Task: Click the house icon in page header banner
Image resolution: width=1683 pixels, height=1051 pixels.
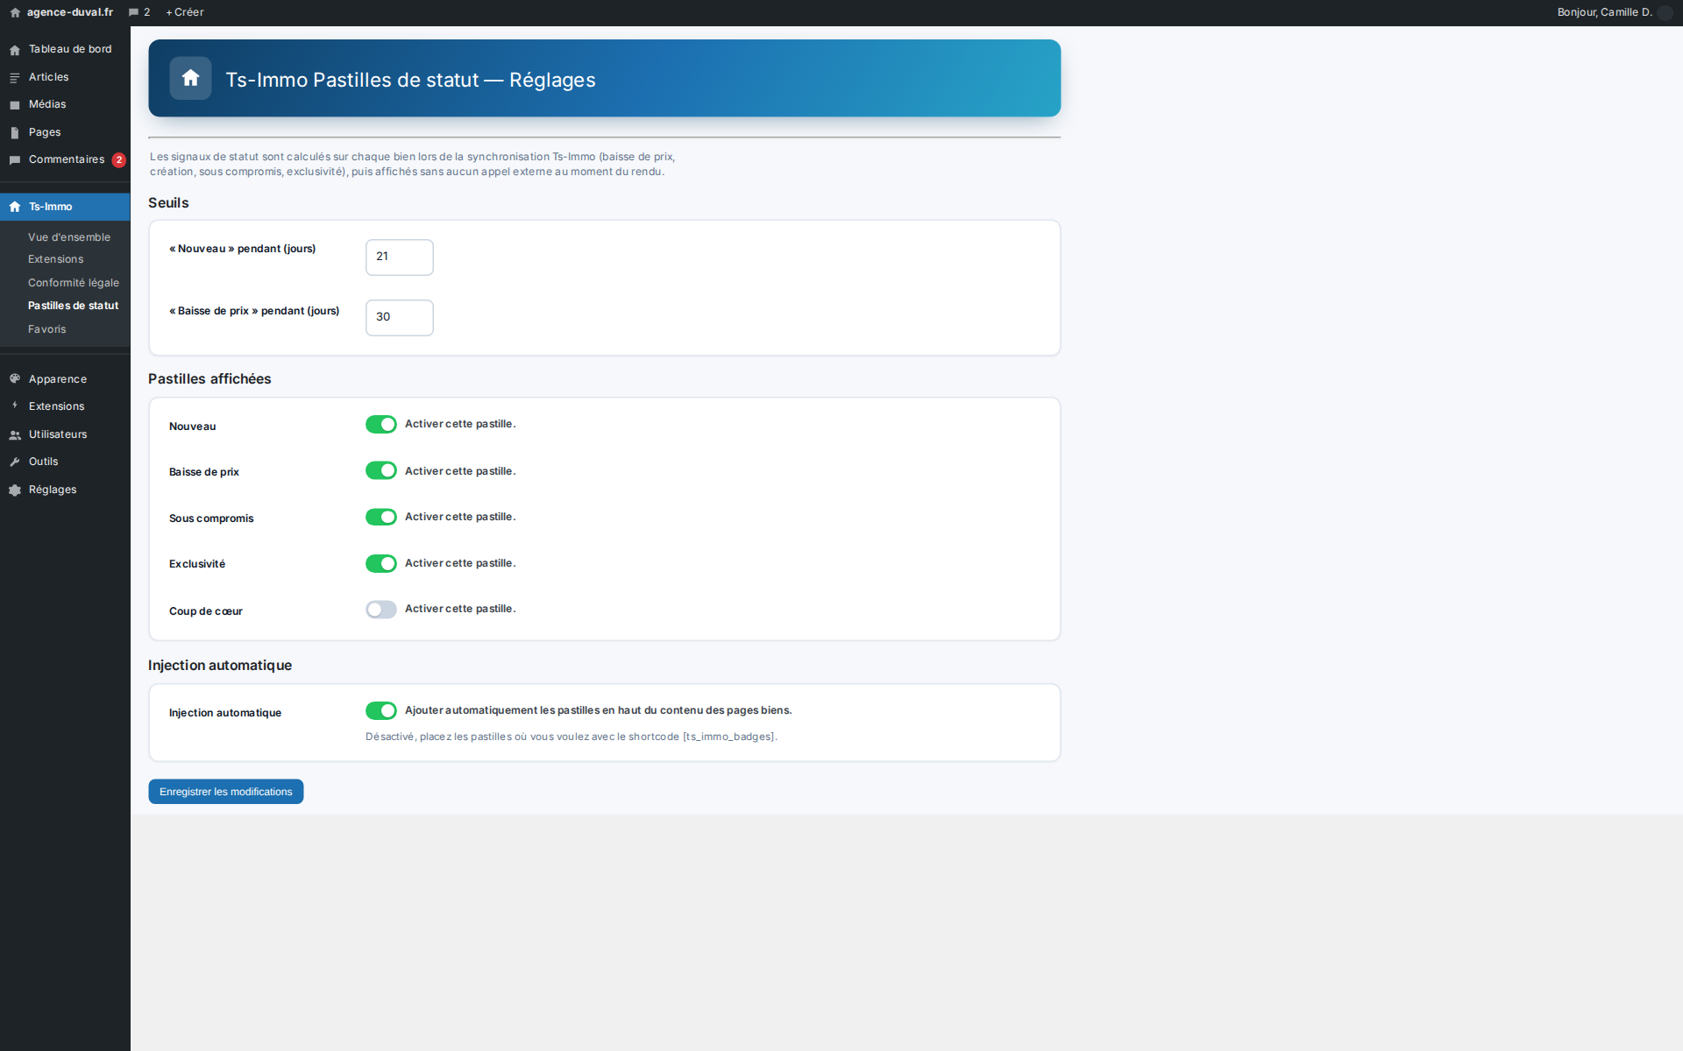Action: 190,78
